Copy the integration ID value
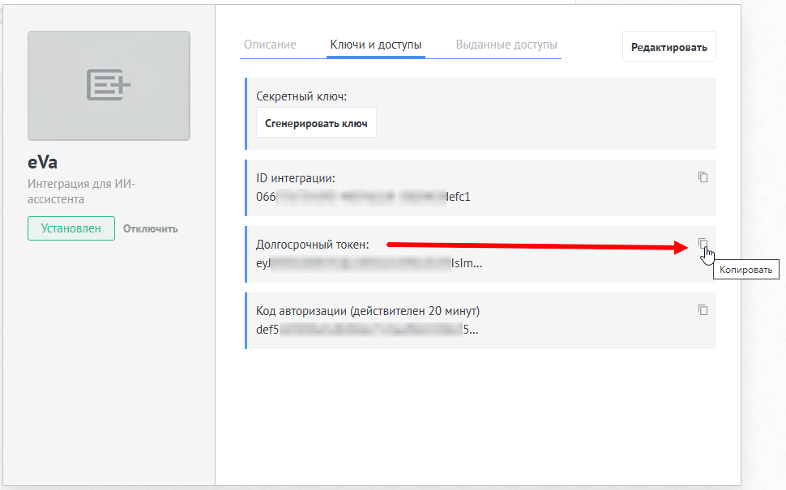The image size is (786, 490). click(703, 177)
